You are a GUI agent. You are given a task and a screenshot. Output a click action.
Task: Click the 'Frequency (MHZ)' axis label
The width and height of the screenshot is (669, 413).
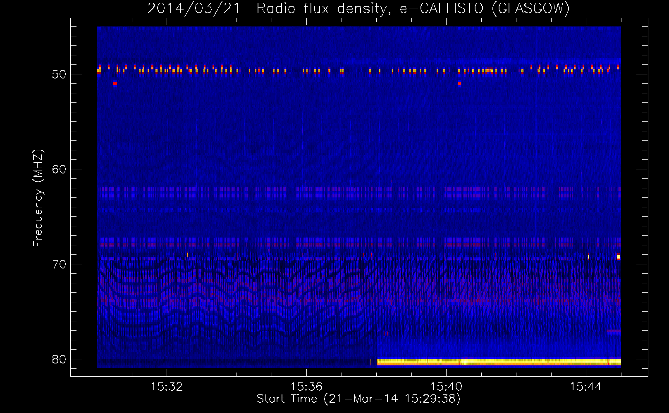[x=38, y=198]
